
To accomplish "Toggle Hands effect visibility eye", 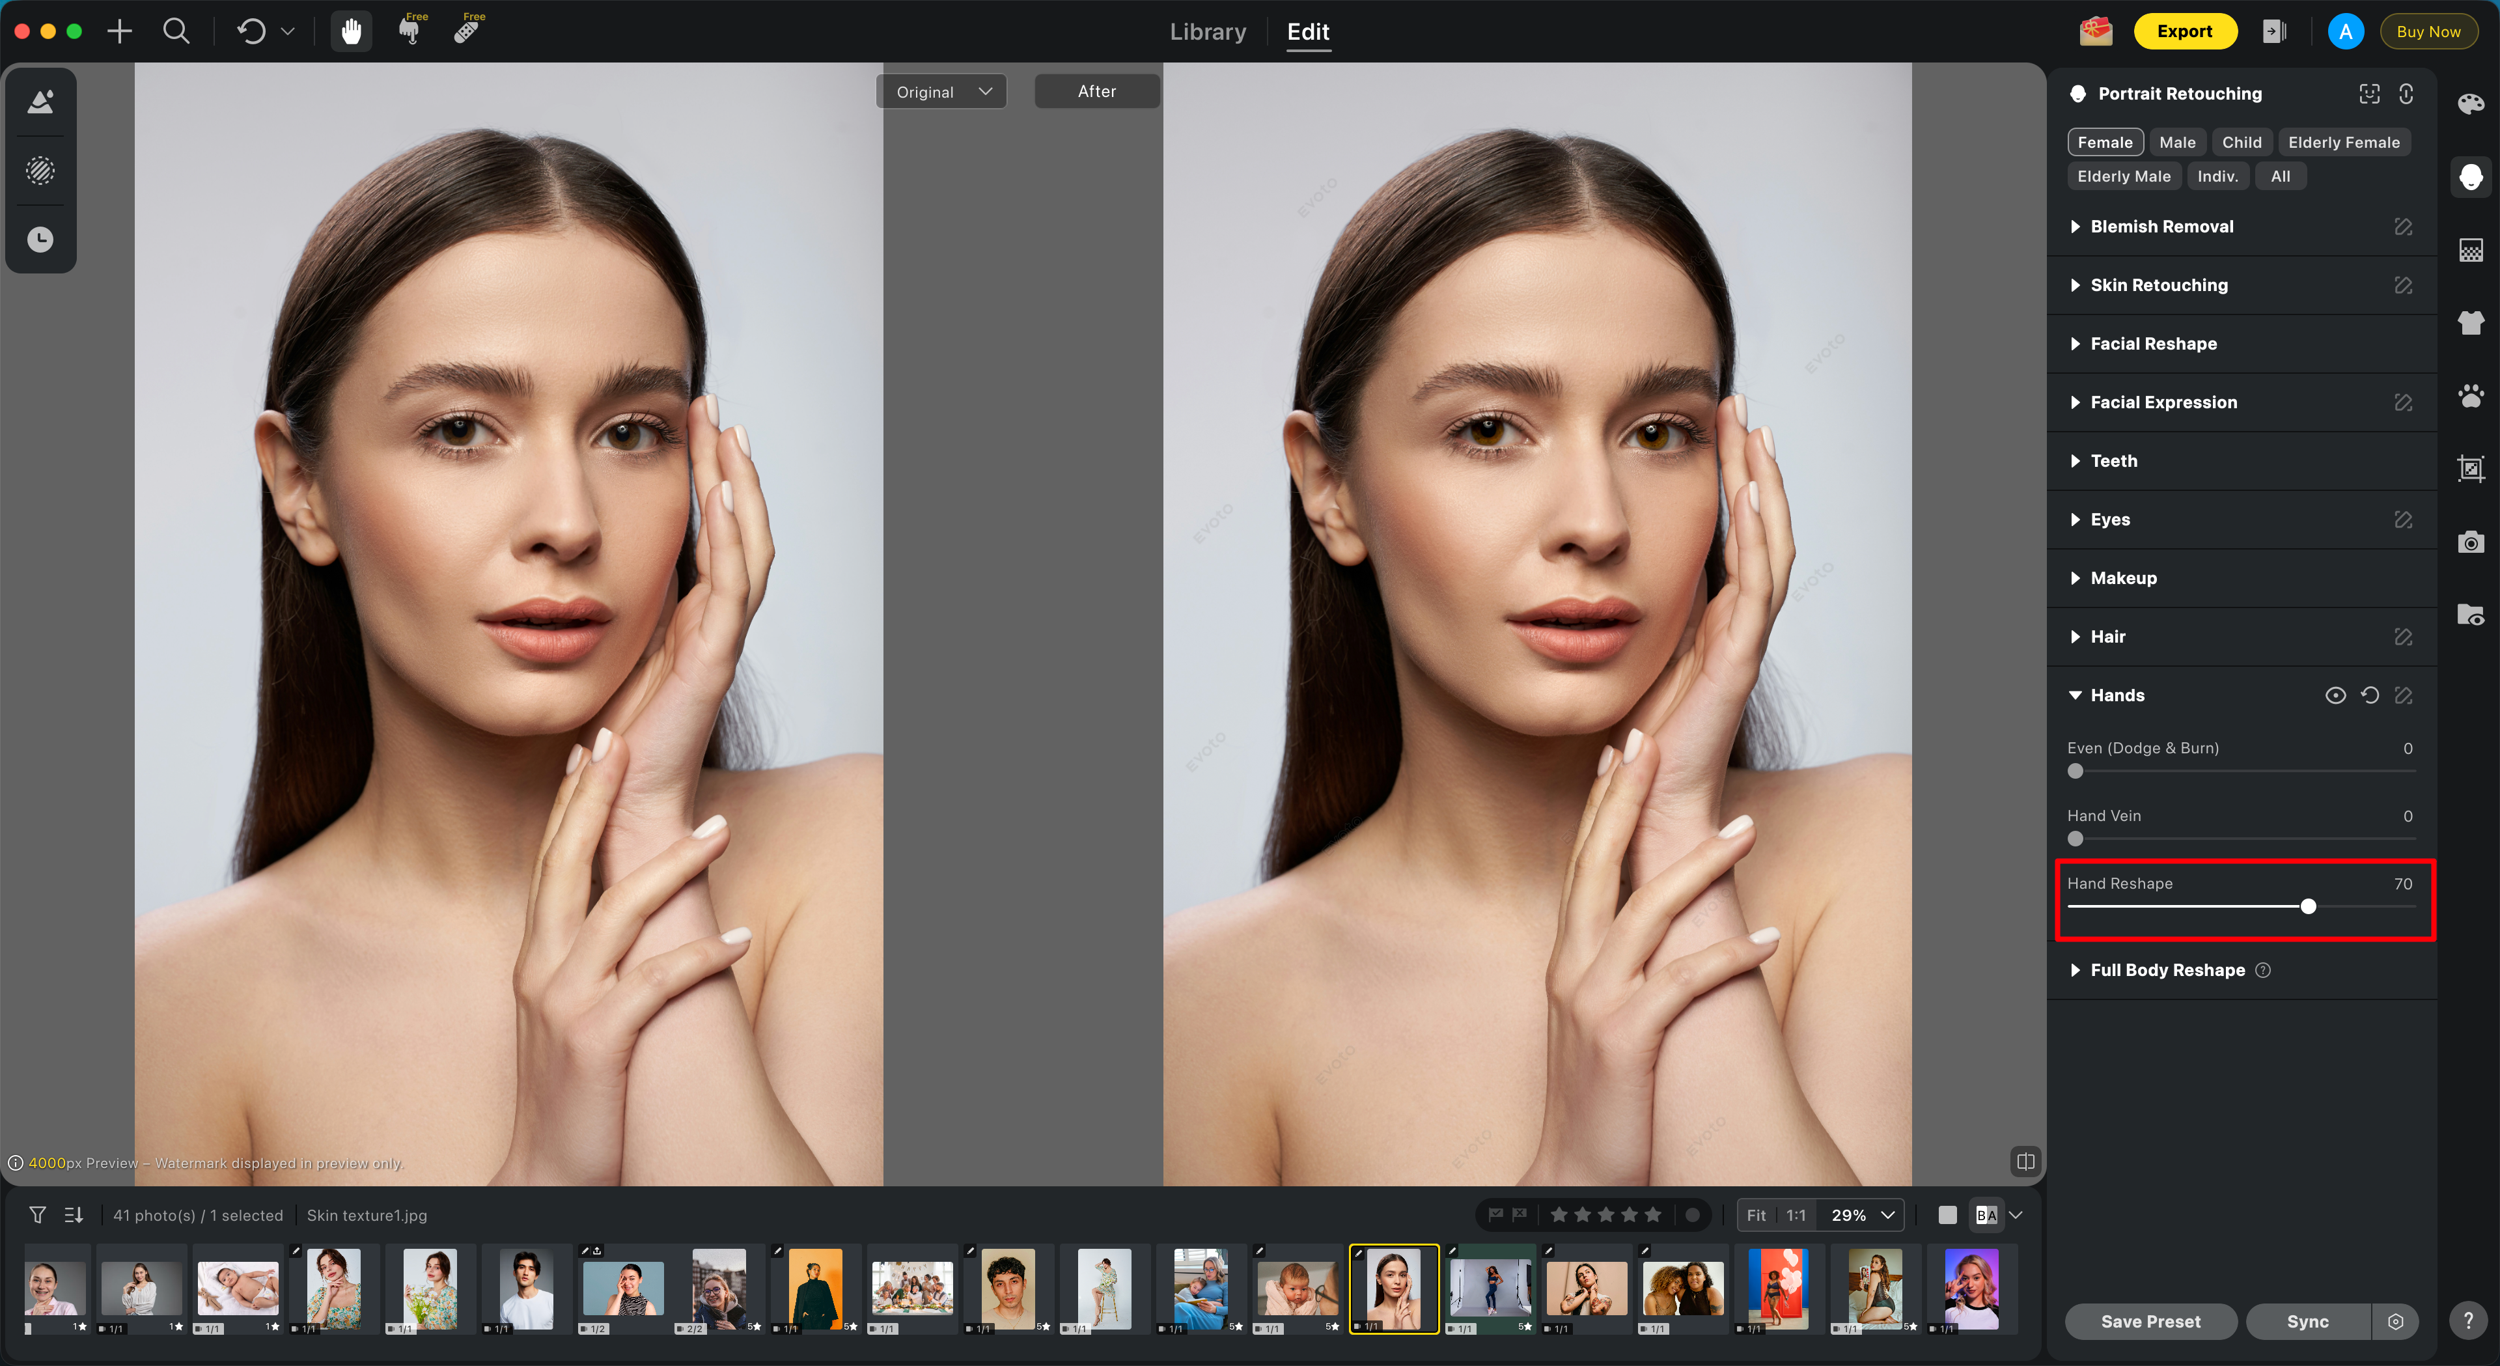I will [2335, 695].
